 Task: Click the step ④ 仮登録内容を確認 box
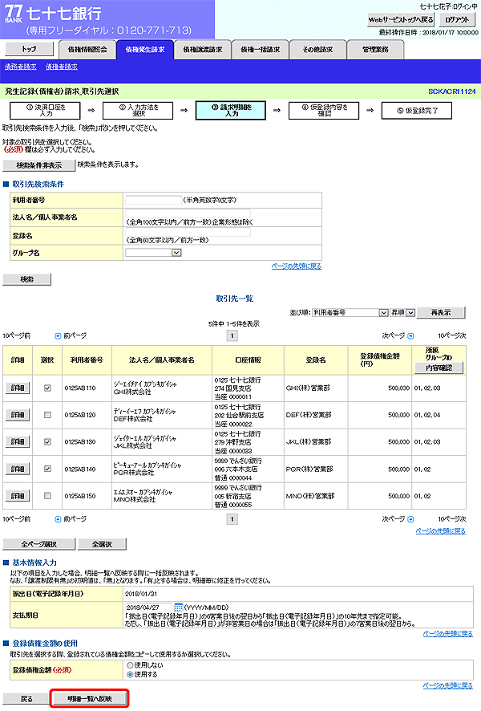(324, 111)
